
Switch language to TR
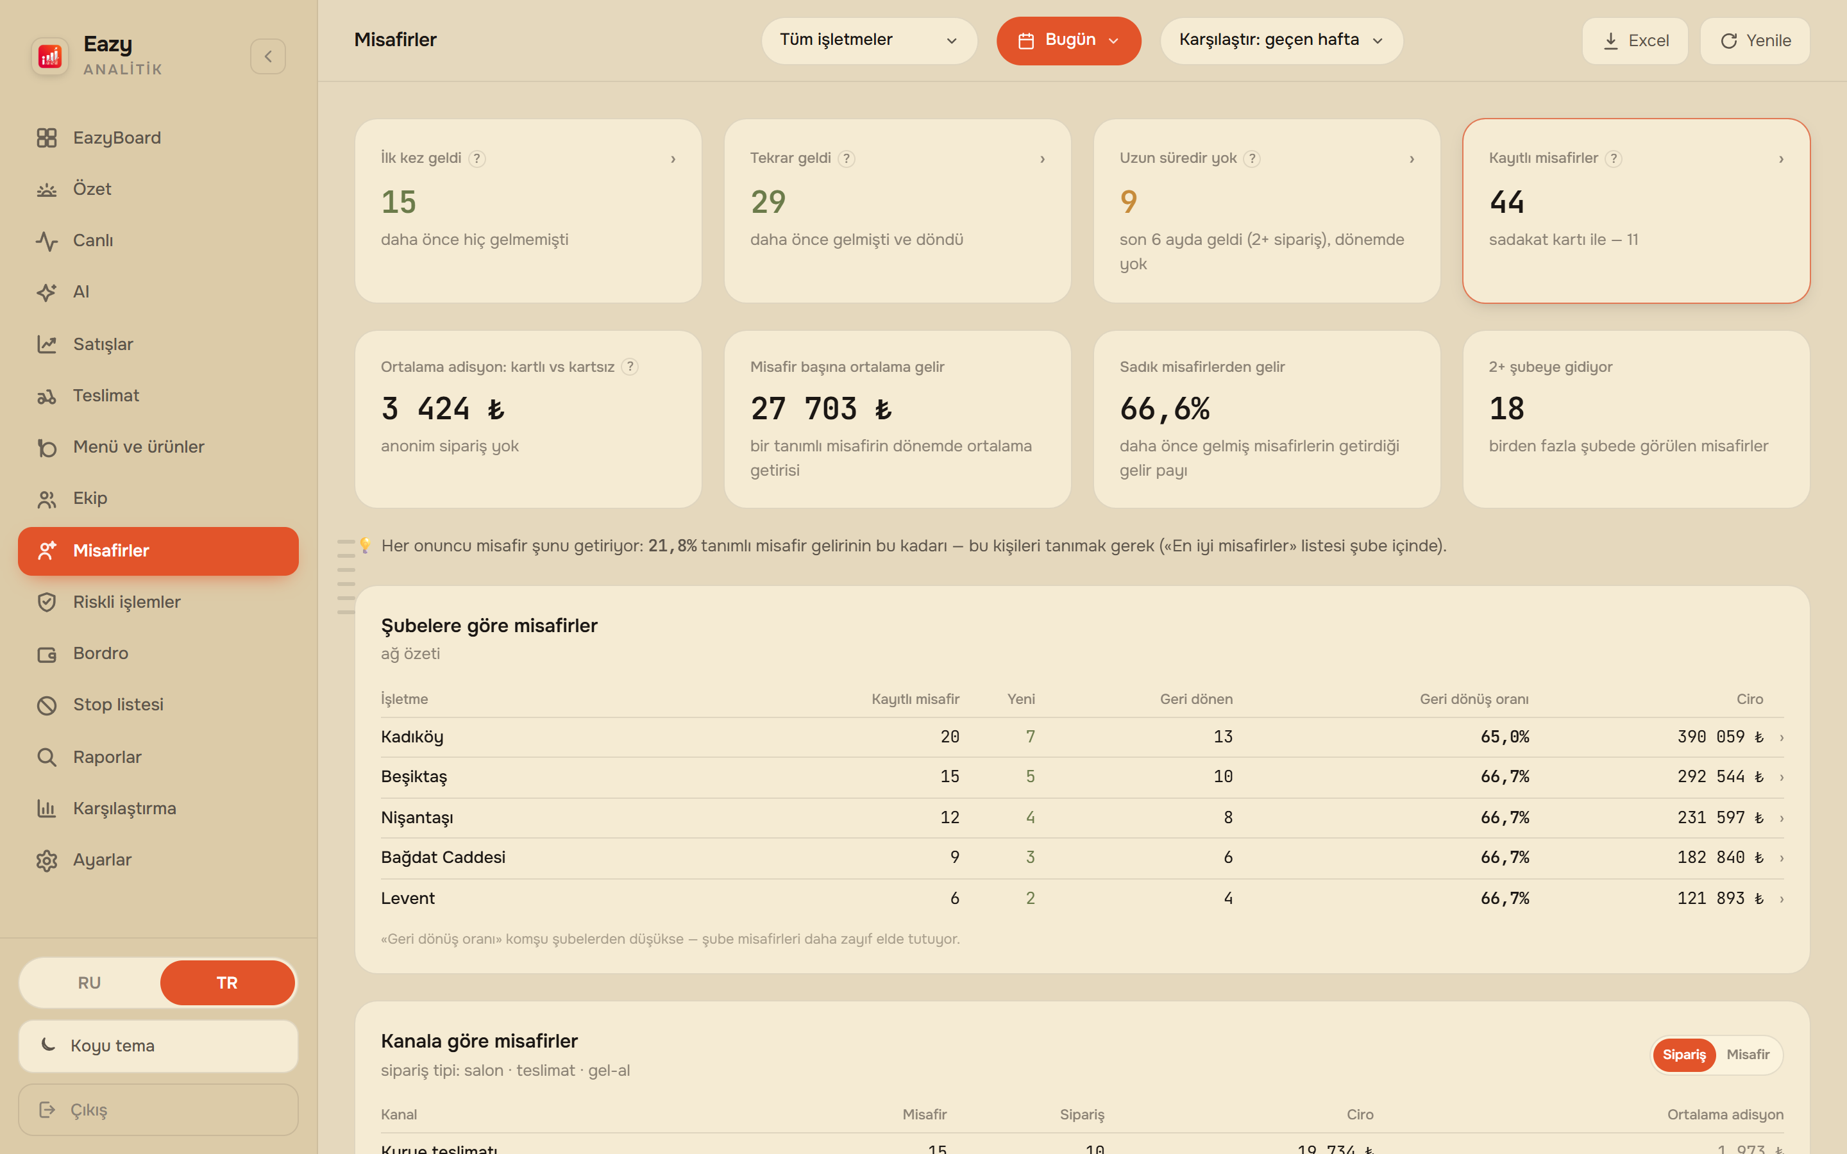[x=228, y=982]
